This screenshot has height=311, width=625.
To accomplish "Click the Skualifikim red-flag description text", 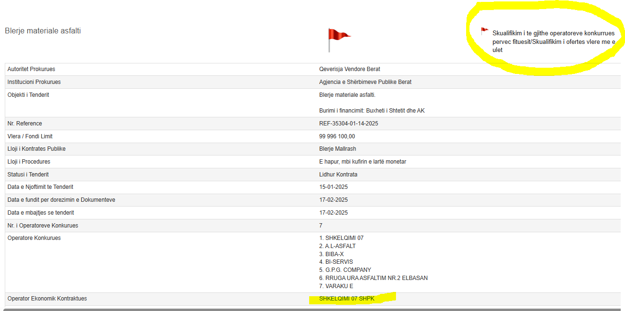I will point(553,42).
